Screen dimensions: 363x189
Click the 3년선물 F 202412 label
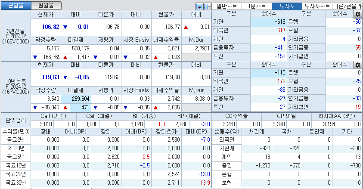coord(16,36)
